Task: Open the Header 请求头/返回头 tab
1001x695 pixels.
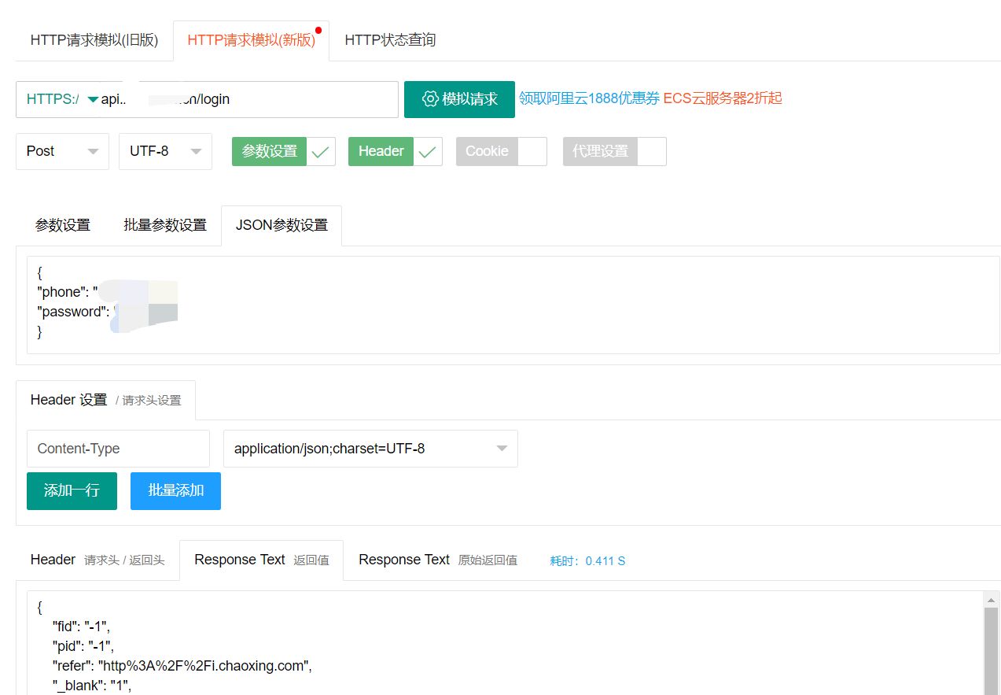Action: (98, 560)
